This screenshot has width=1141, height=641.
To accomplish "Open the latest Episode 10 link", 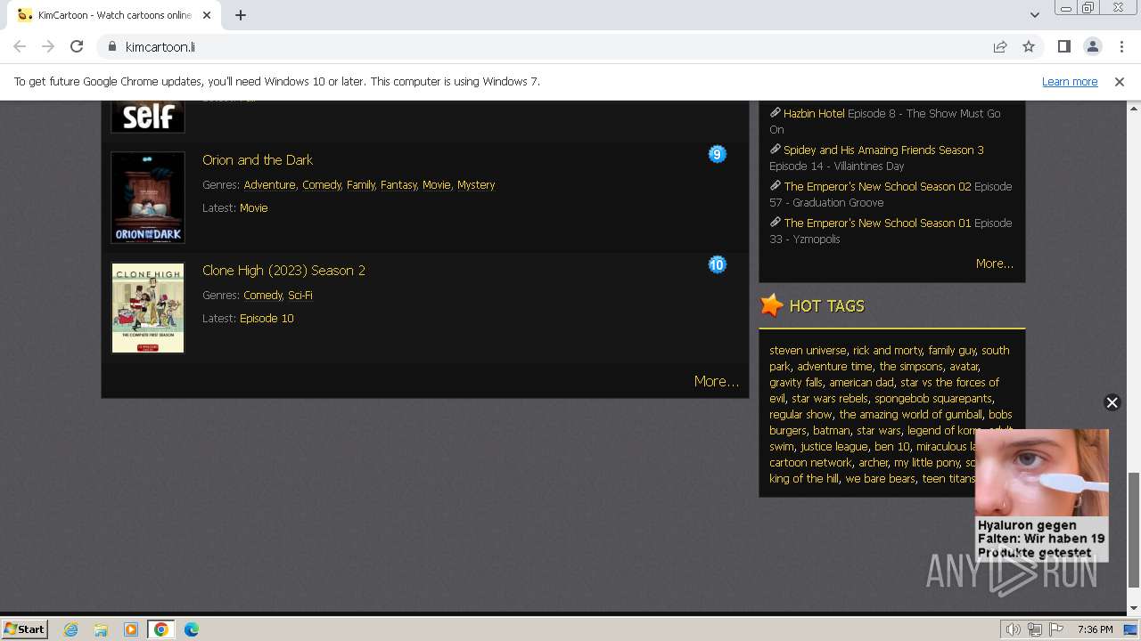I will coord(267,319).
